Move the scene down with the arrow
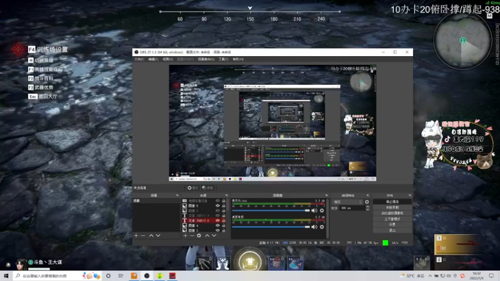Screen dimensions: 500x281 158,235
